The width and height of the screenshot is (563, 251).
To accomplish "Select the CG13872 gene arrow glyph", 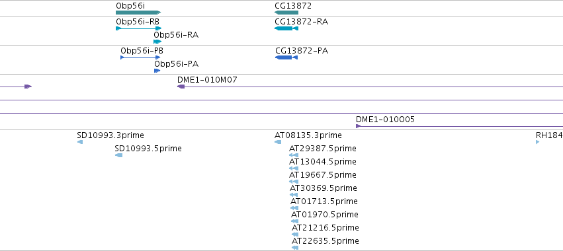I will coord(286,13).
